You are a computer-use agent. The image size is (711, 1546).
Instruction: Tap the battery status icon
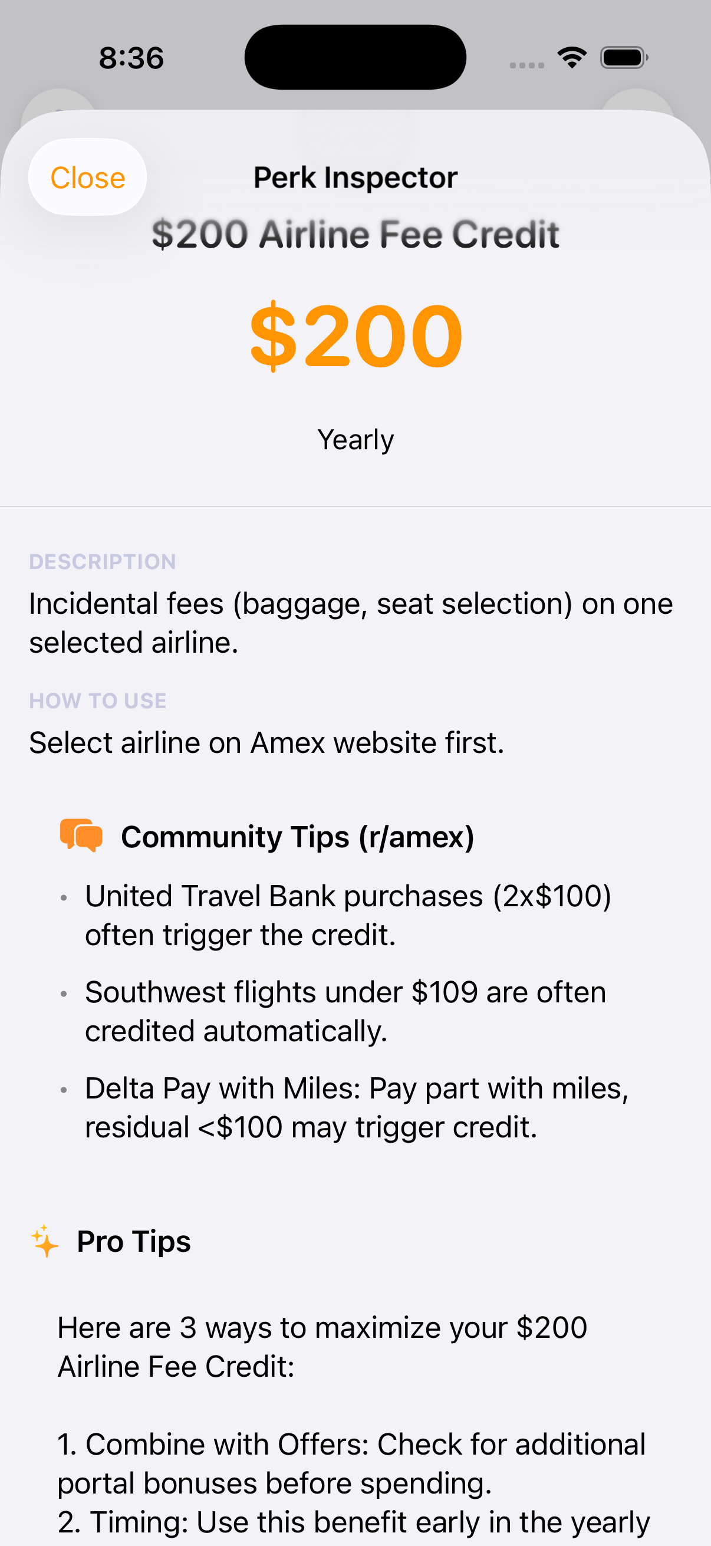[623, 58]
